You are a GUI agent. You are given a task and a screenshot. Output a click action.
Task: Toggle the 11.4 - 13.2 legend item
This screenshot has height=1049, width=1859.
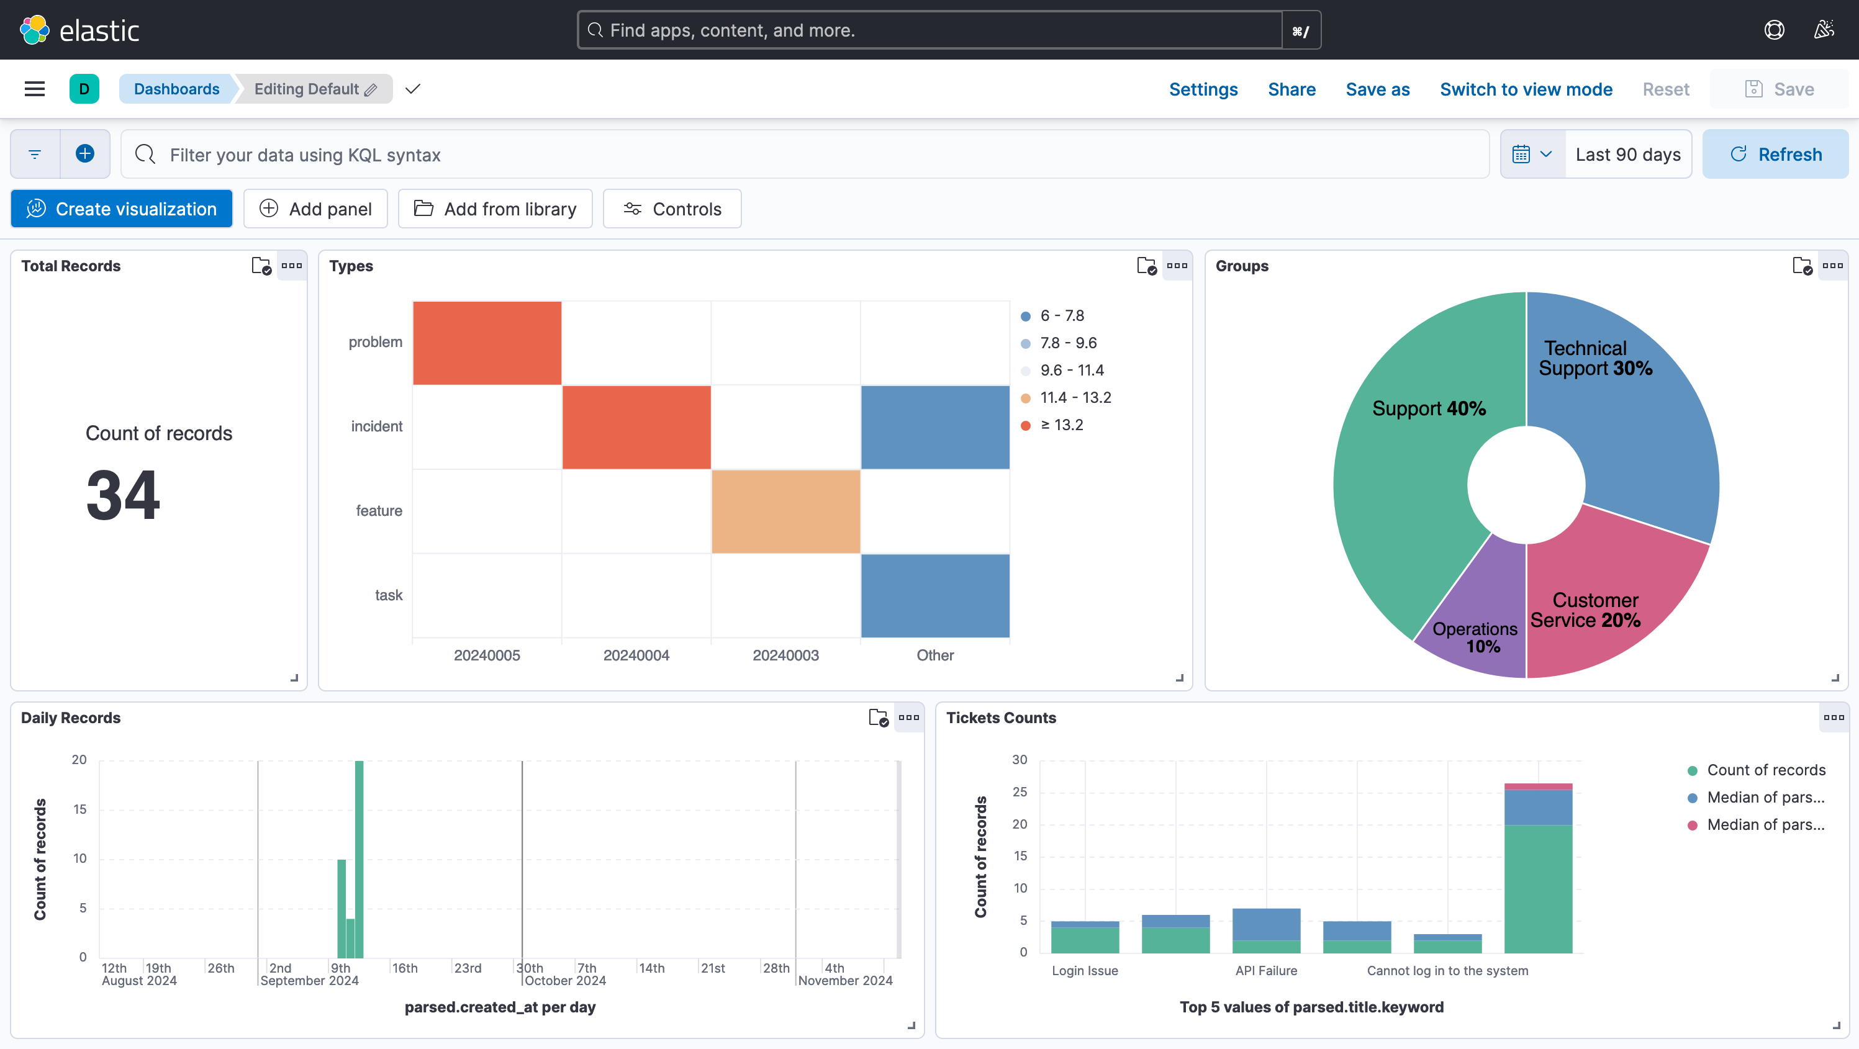click(x=1066, y=397)
